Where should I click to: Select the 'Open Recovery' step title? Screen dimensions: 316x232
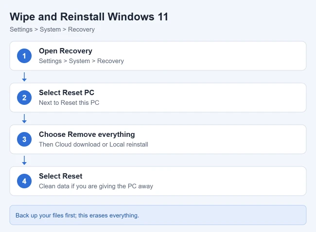pos(66,51)
